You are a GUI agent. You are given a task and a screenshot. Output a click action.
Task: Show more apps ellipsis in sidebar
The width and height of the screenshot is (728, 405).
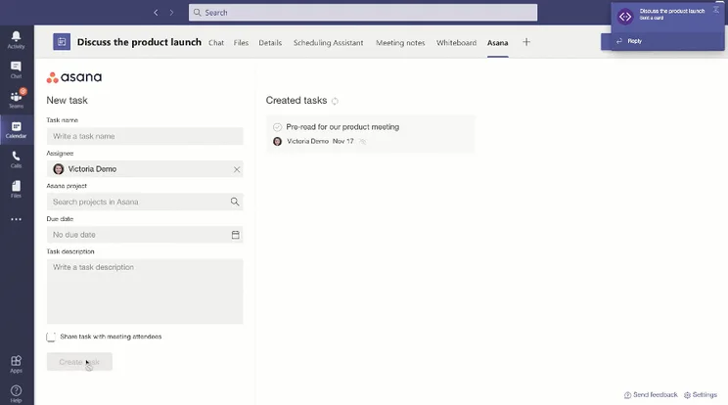tap(17, 219)
